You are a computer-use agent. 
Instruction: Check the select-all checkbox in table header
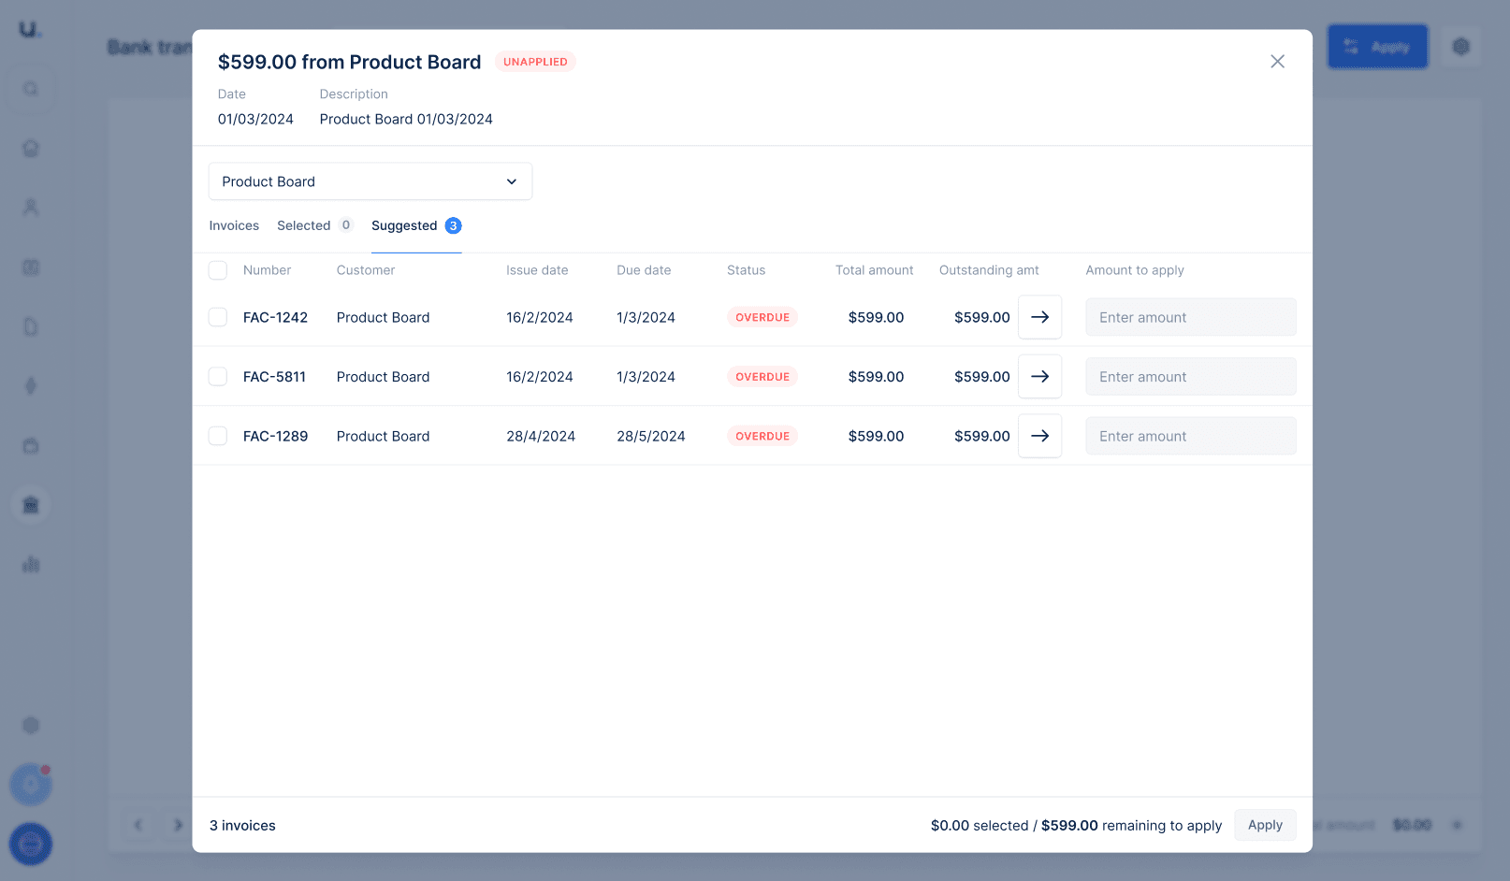(217, 269)
